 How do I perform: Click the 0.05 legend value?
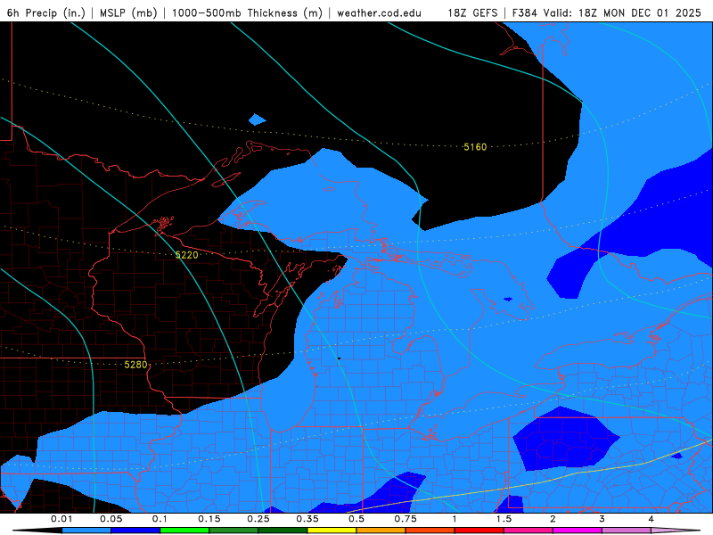(111, 519)
